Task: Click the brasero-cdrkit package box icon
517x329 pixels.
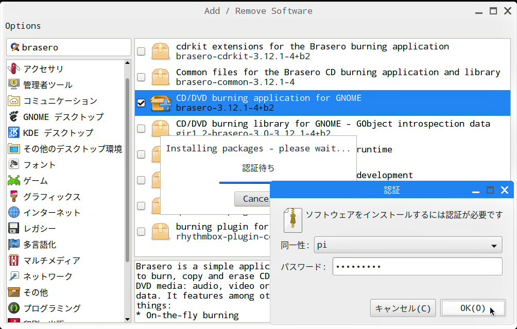Action: tap(160, 51)
